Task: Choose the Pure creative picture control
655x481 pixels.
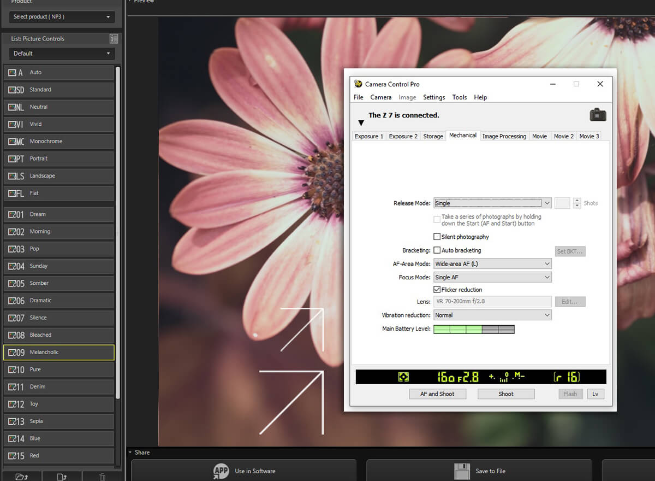Action: (x=59, y=369)
